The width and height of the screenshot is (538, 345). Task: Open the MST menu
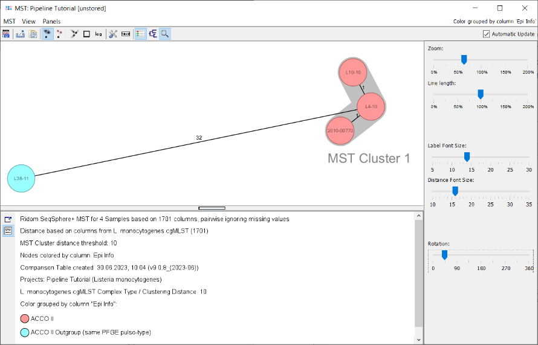click(x=10, y=21)
